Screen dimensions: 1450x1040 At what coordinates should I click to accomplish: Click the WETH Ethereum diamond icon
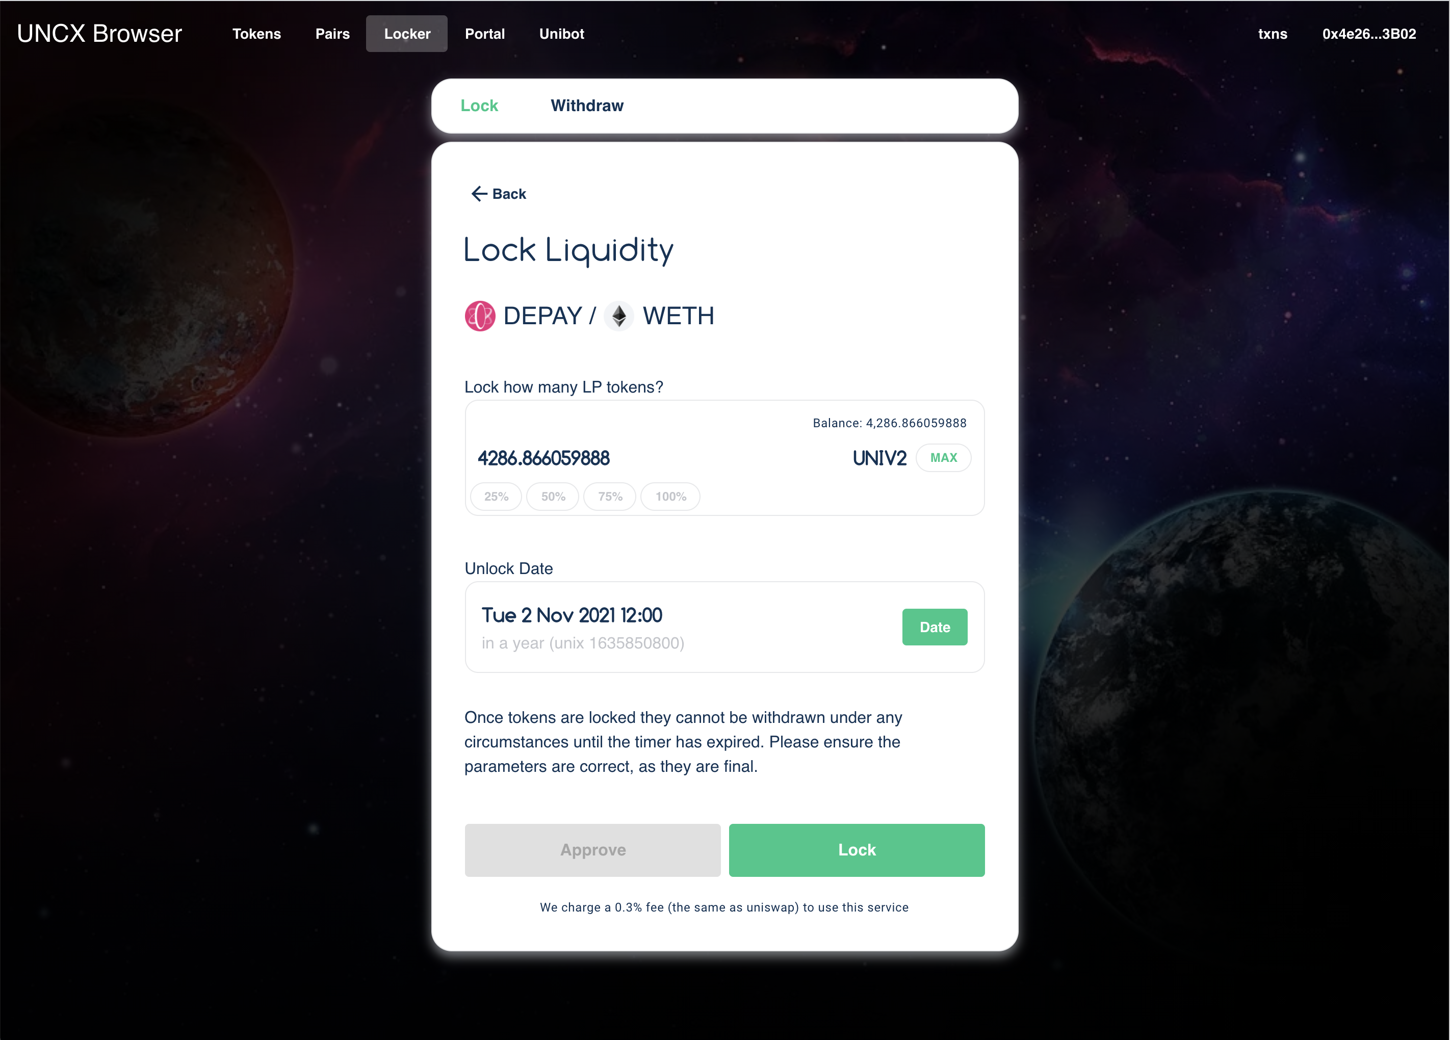(x=618, y=316)
